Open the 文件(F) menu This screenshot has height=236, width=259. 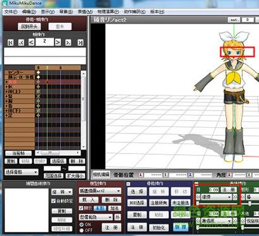click(11, 12)
